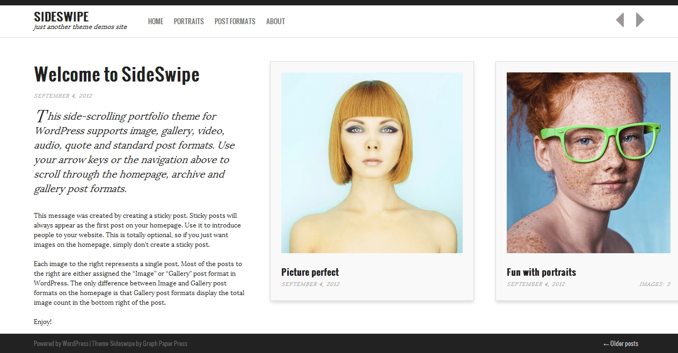This screenshot has width=678, height=353.
Task: Click the Fun with portraits title
Action: 541,272
